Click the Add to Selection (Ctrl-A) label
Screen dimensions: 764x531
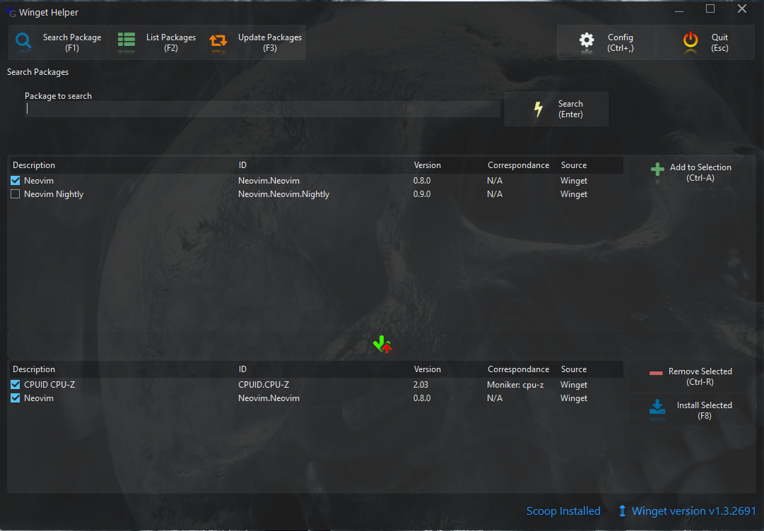(700, 172)
